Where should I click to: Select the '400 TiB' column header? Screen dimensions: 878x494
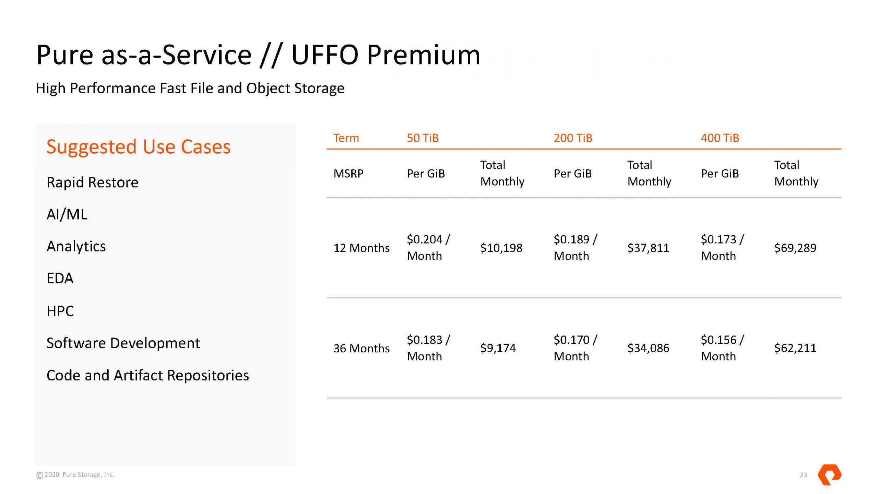pos(720,138)
